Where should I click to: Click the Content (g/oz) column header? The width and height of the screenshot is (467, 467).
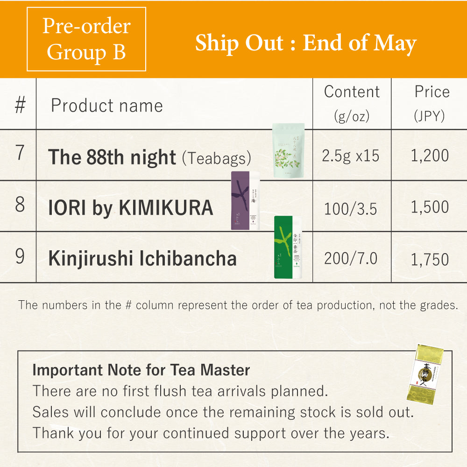(352, 103)
